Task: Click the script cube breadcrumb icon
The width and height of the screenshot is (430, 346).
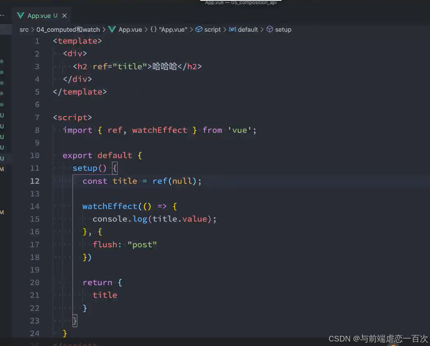Action: click(199, 29)
